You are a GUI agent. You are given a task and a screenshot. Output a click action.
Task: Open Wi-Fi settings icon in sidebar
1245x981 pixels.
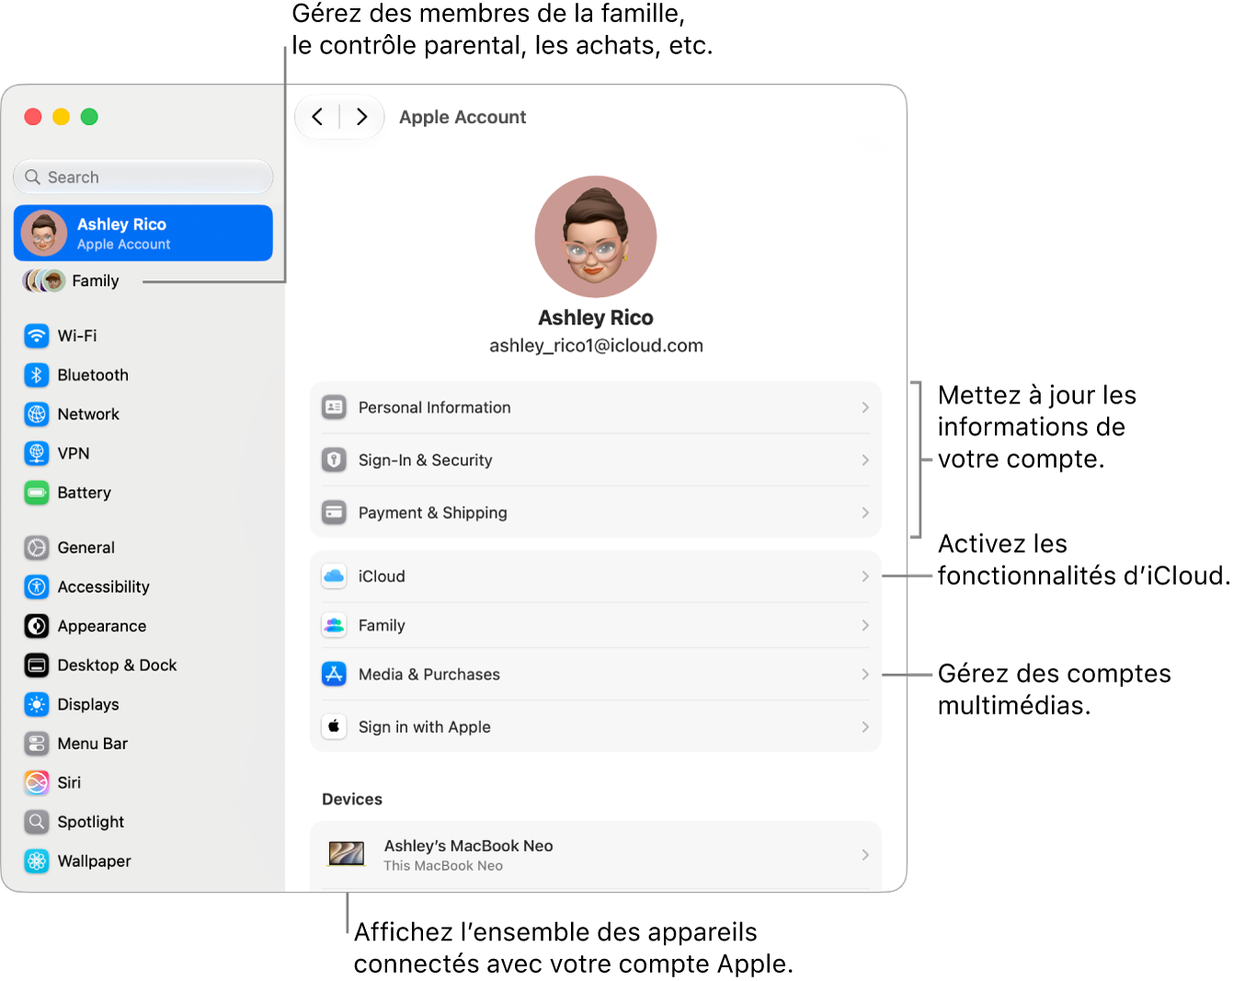(37, 336)
